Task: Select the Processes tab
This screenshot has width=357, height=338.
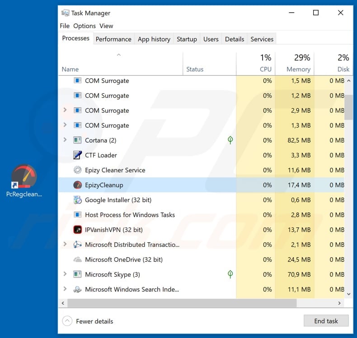Action: pyautogui.click(x=75, y=38)
